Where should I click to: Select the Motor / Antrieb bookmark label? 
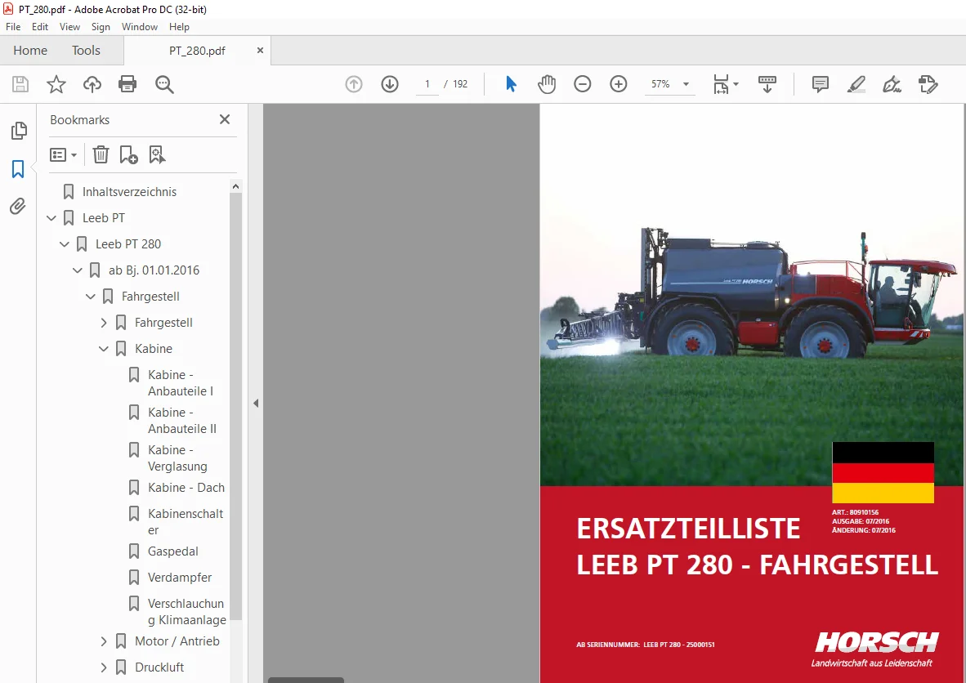pos(177,641)
